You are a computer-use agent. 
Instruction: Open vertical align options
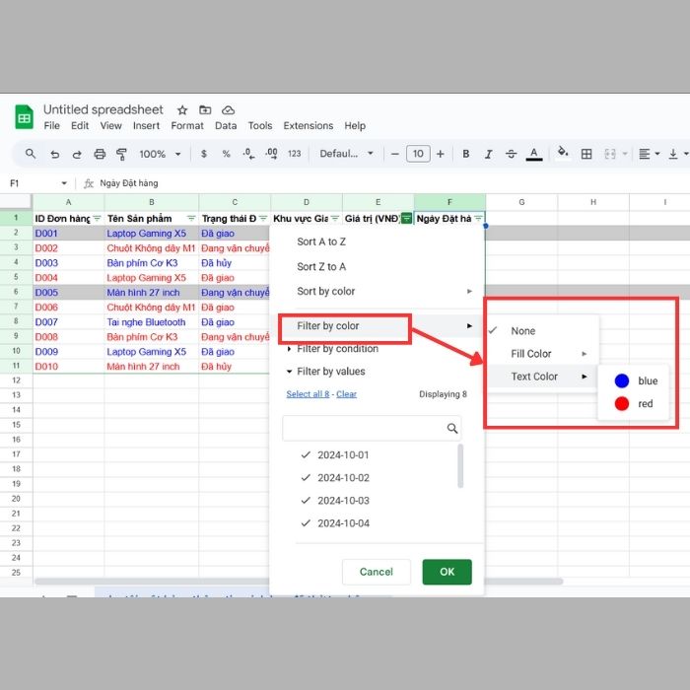[678, 154]
